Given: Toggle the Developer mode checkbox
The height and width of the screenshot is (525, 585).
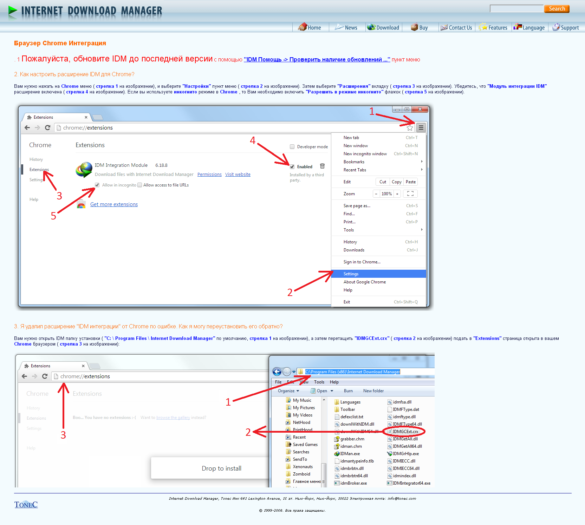Looking at the screenshot, I should pos(292,147).
